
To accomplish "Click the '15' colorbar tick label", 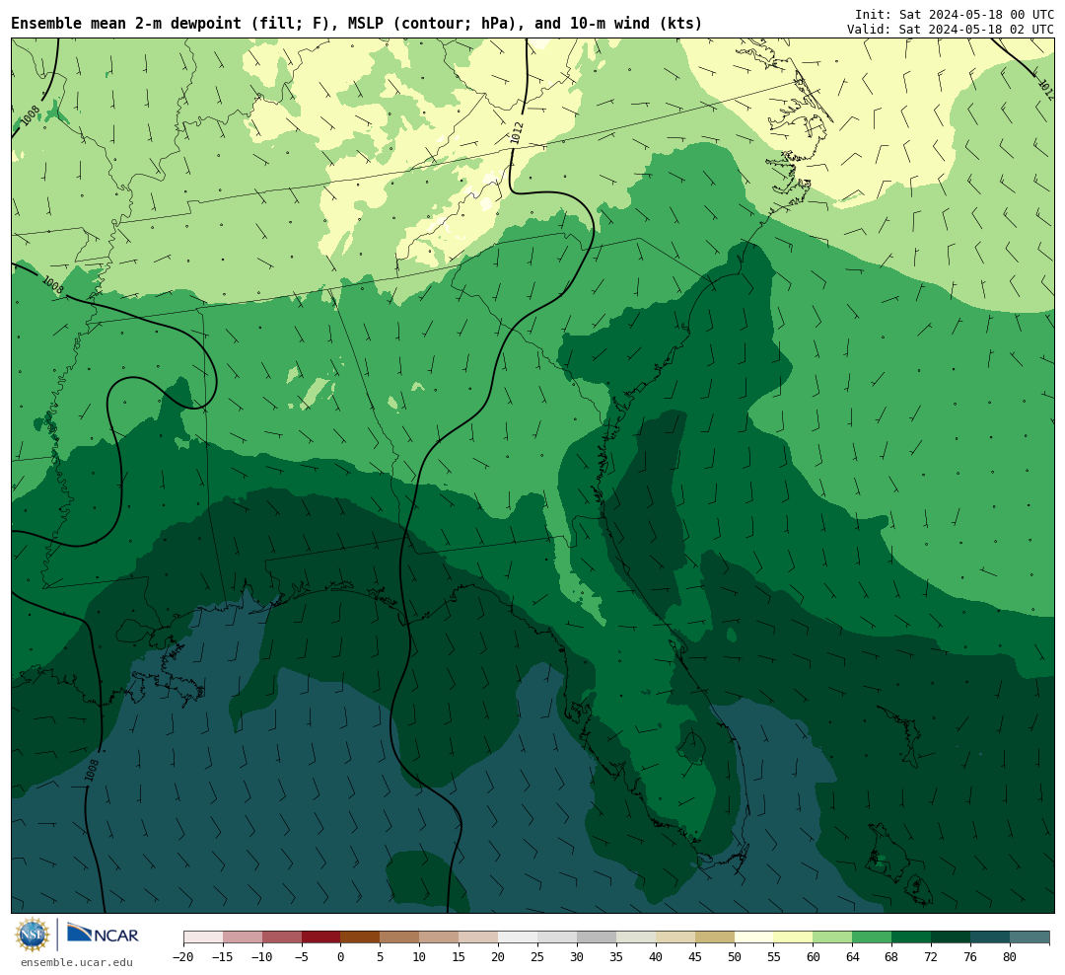I will 459,957.
